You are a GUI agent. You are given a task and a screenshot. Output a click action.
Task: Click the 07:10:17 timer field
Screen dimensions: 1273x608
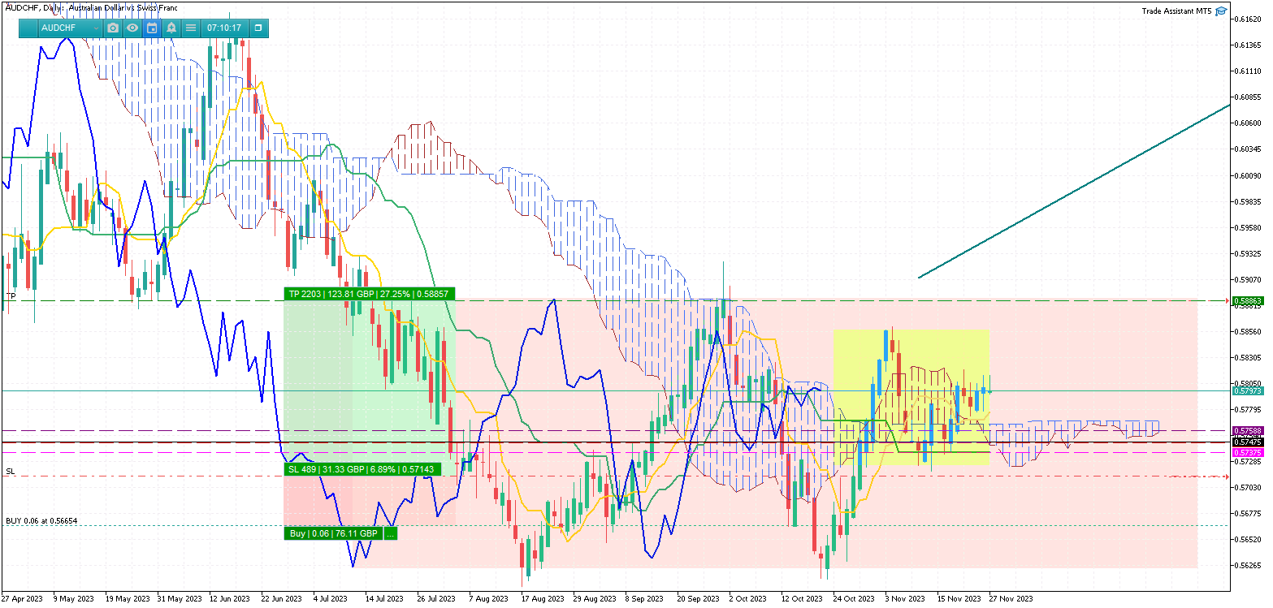[224, 28]
